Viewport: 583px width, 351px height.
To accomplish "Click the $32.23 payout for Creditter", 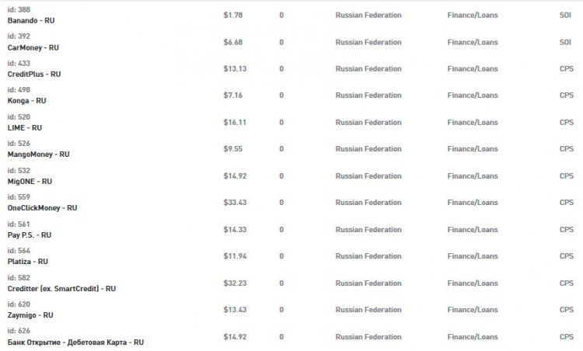I will pos(235,283).
